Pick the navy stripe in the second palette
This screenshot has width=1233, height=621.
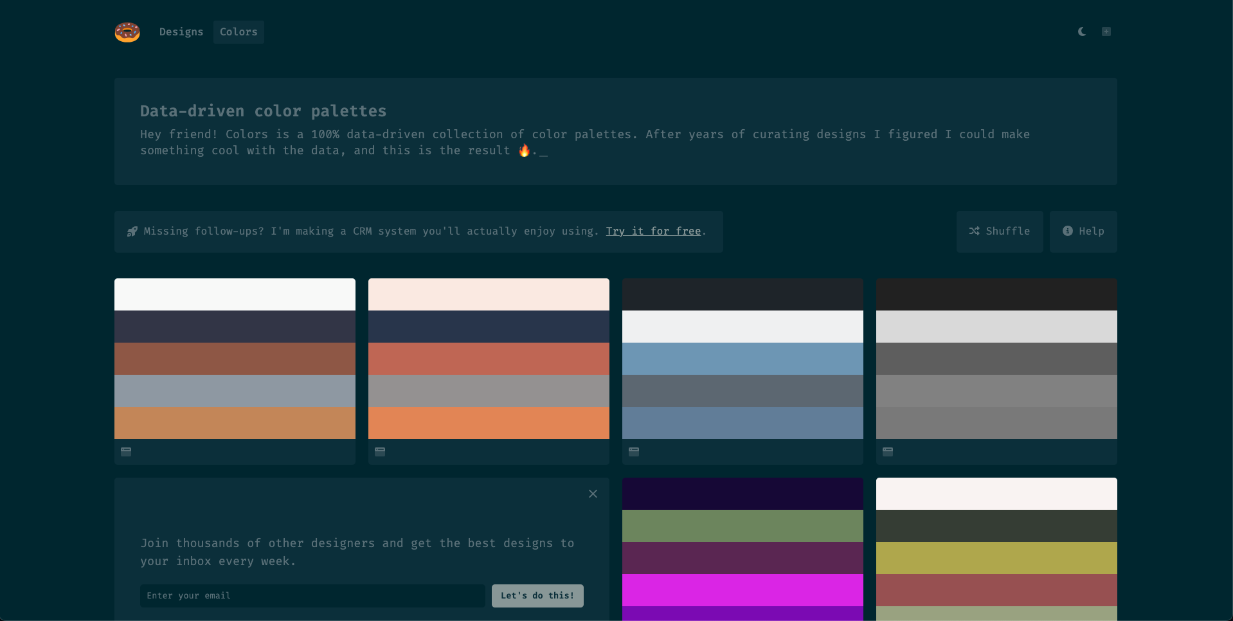[x=489, y=327]
